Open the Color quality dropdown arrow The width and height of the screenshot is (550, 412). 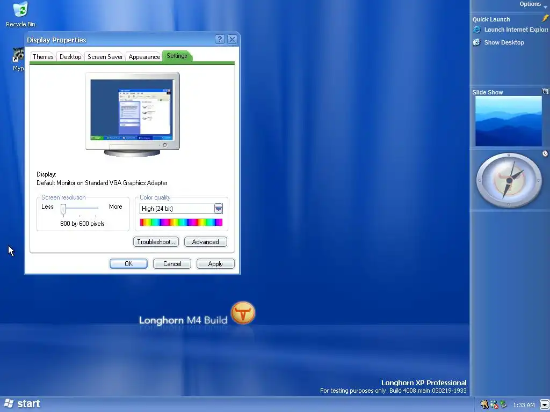pyautogui.click(x=218, y=209)
